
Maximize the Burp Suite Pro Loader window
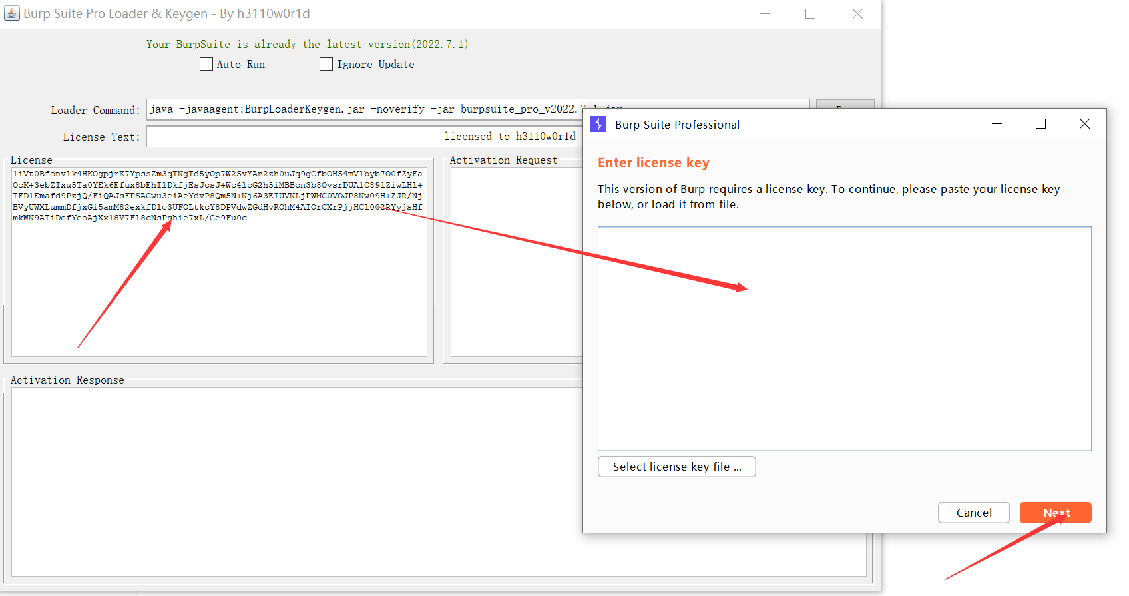click(x=810, y=13)
